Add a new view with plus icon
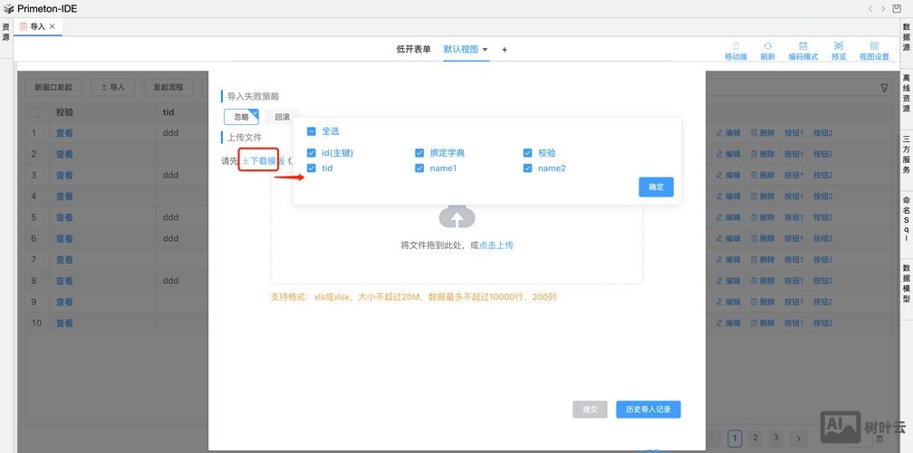913x453 pixels. 505,50
